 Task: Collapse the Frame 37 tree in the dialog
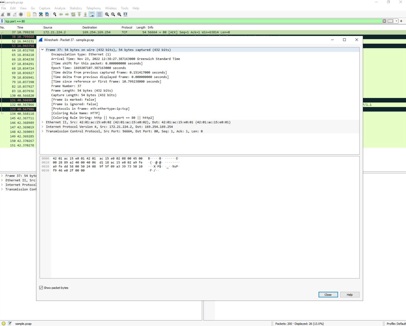42,50
